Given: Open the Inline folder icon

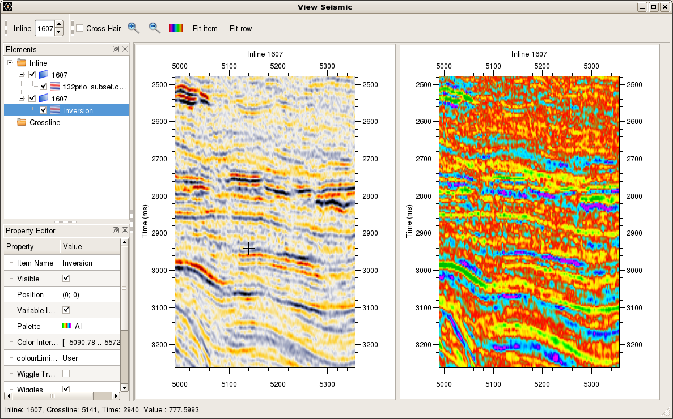Looking at the screenshot, I should pyautogui.click(x=22, y=62).
